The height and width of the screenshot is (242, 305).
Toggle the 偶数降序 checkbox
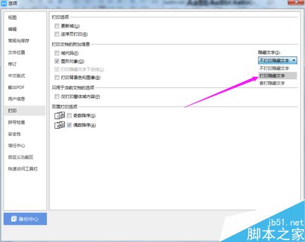(x=70, y=125)
